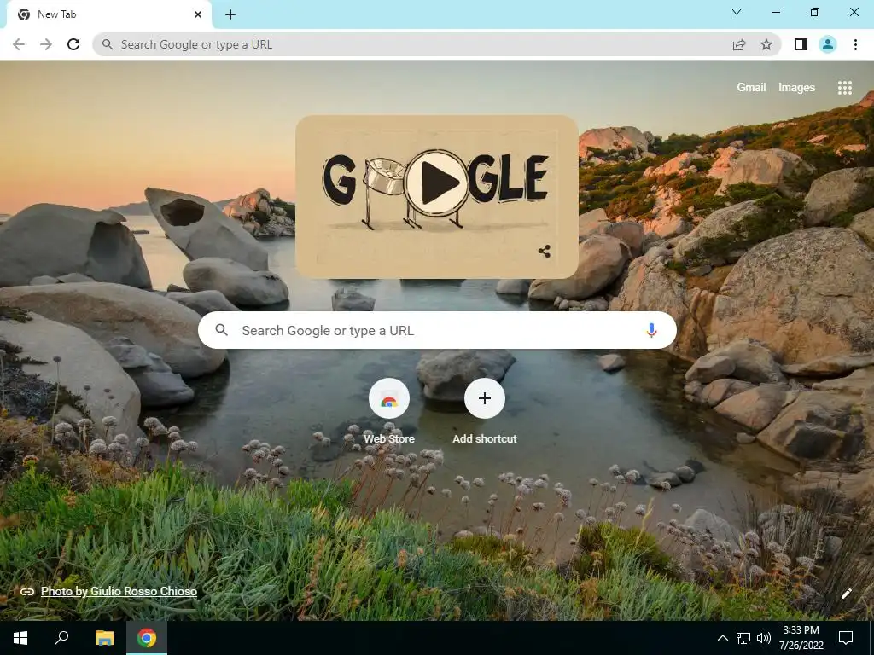
Task: Play the Google Doodle
Action: click(436, 182)
